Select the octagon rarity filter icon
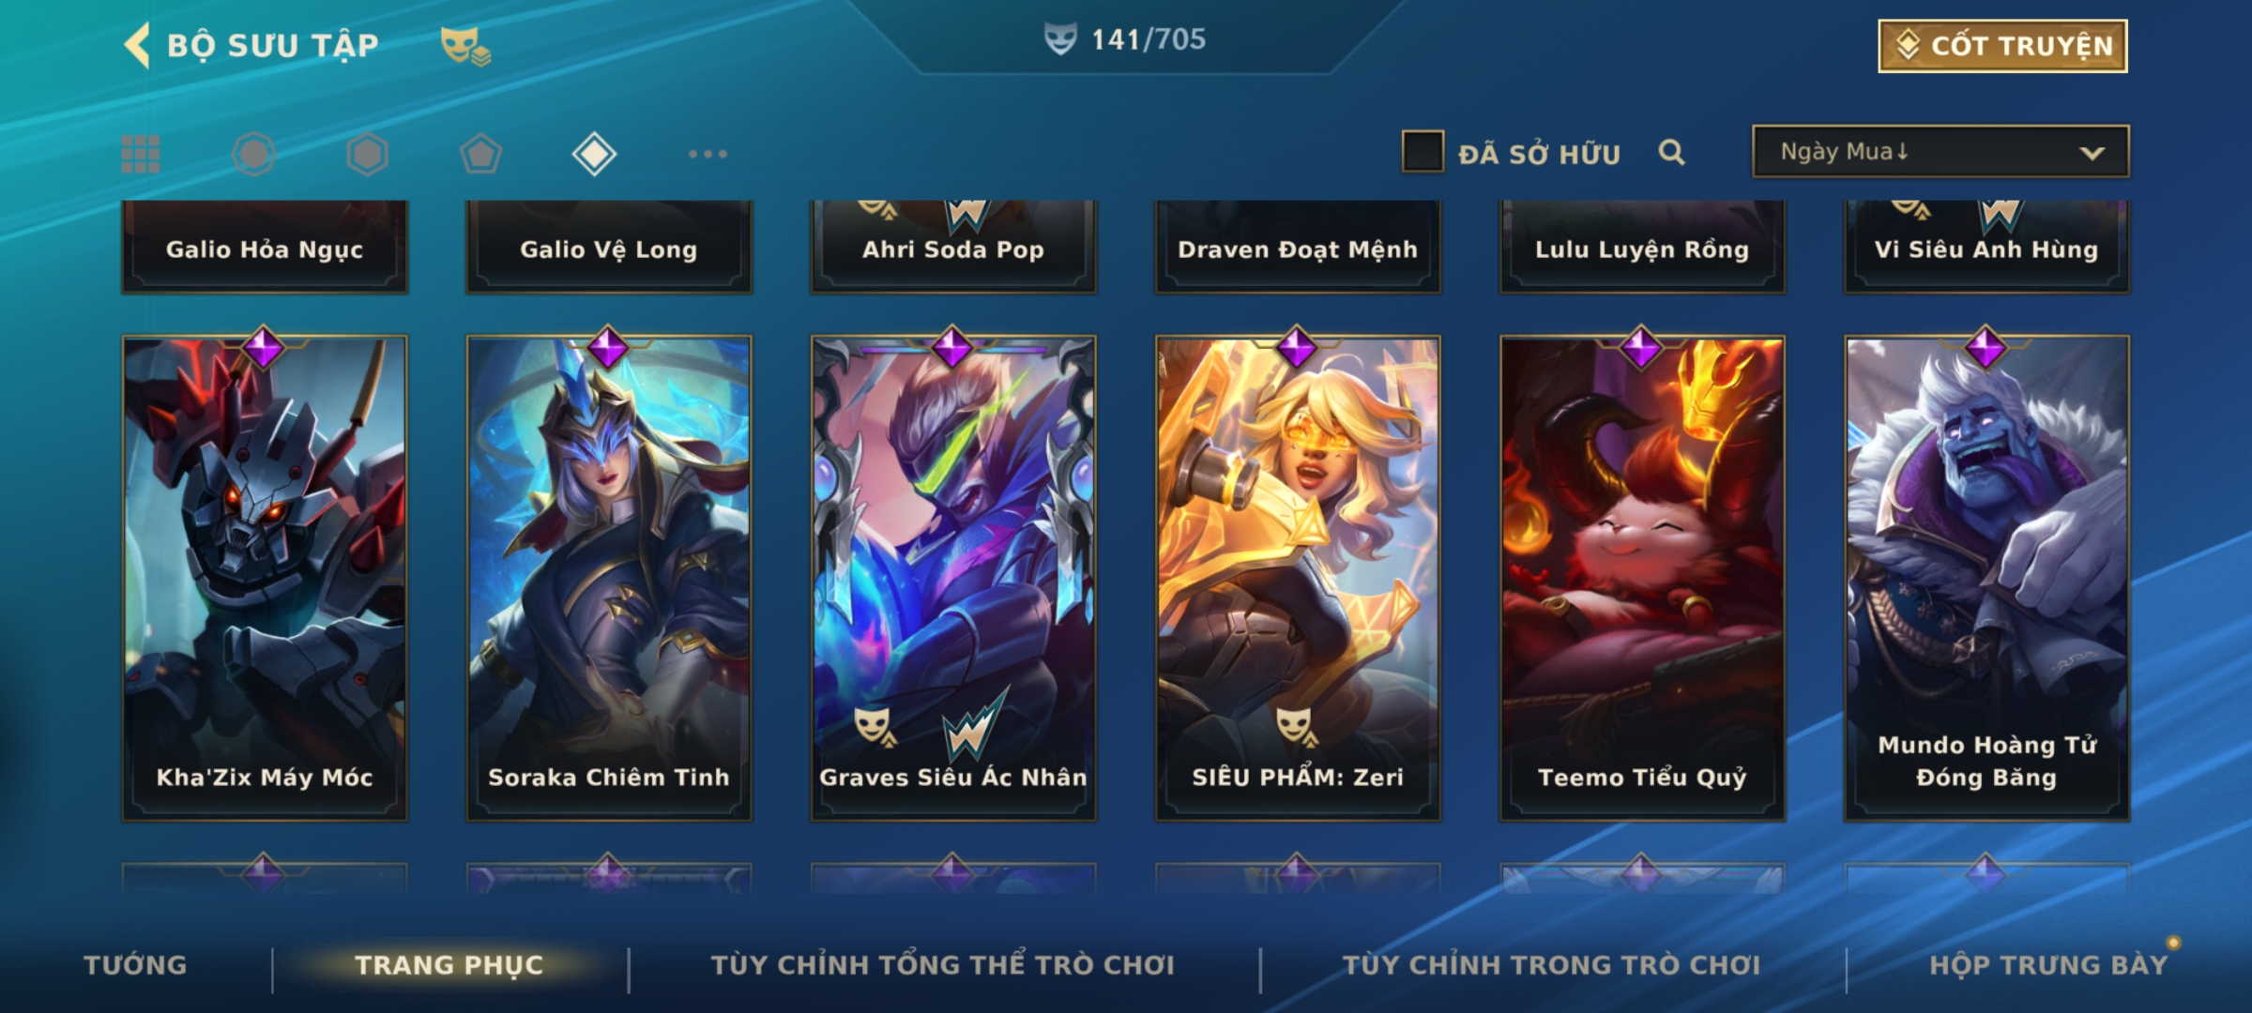The image size is (2252, 1013). pyautogui.click(x=254, y=154)
